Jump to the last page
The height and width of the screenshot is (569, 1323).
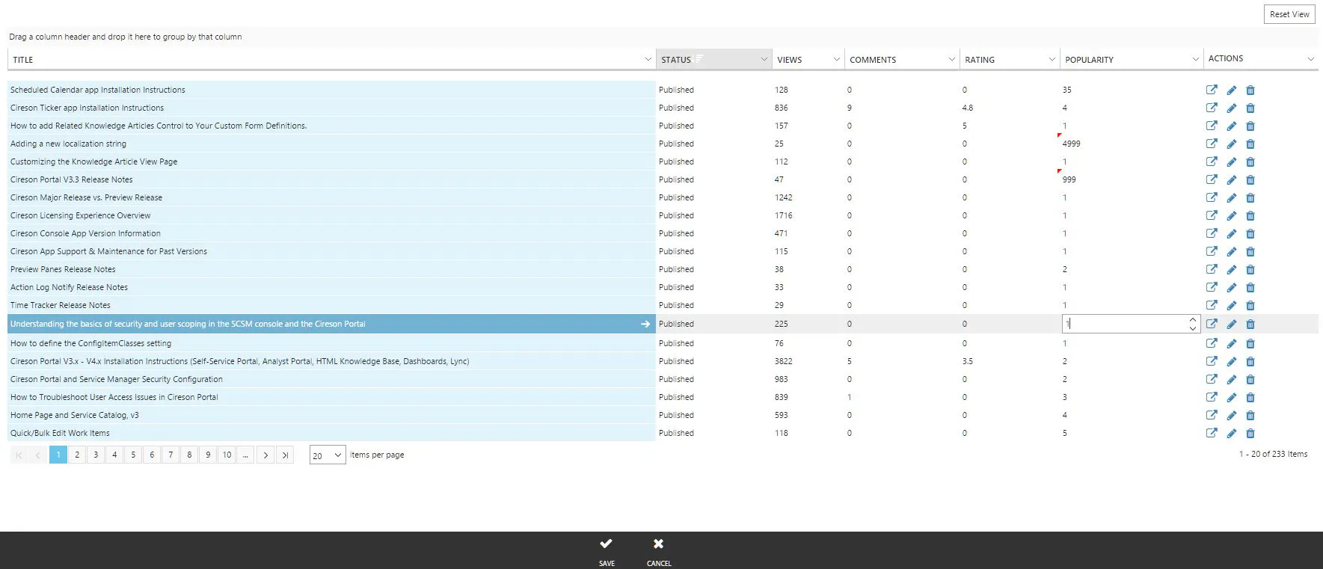pos(285,455)
